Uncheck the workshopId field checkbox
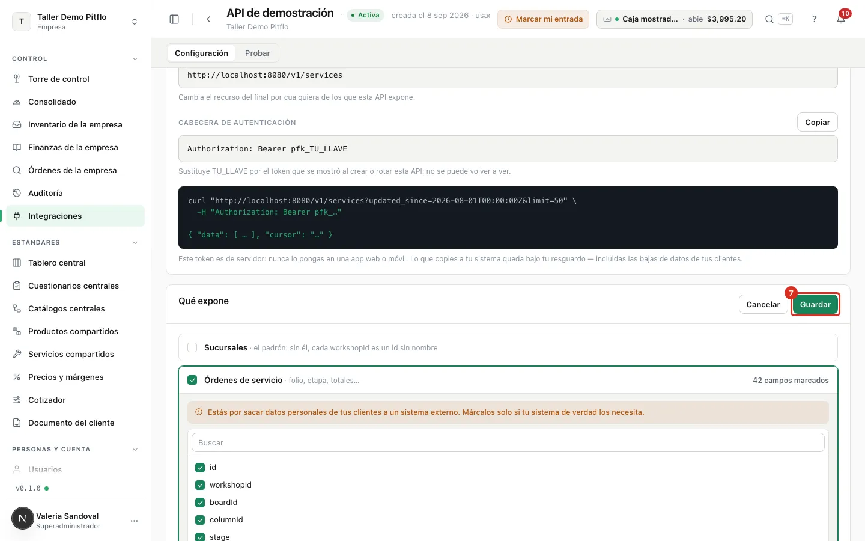This screenshot has width=865, height=541. [200, 484]
